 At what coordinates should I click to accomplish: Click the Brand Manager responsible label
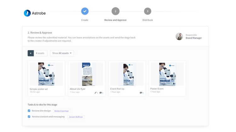[194, 38]
